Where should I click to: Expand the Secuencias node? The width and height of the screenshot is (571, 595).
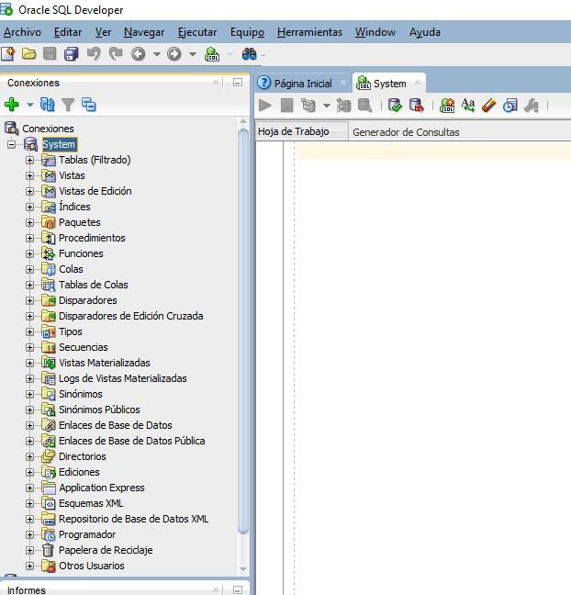coord(29,347)
